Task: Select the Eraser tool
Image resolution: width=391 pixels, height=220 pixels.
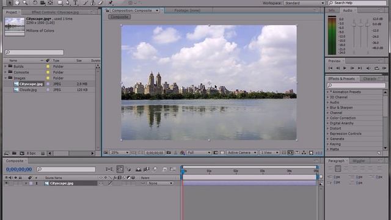Action: point(100,2)
